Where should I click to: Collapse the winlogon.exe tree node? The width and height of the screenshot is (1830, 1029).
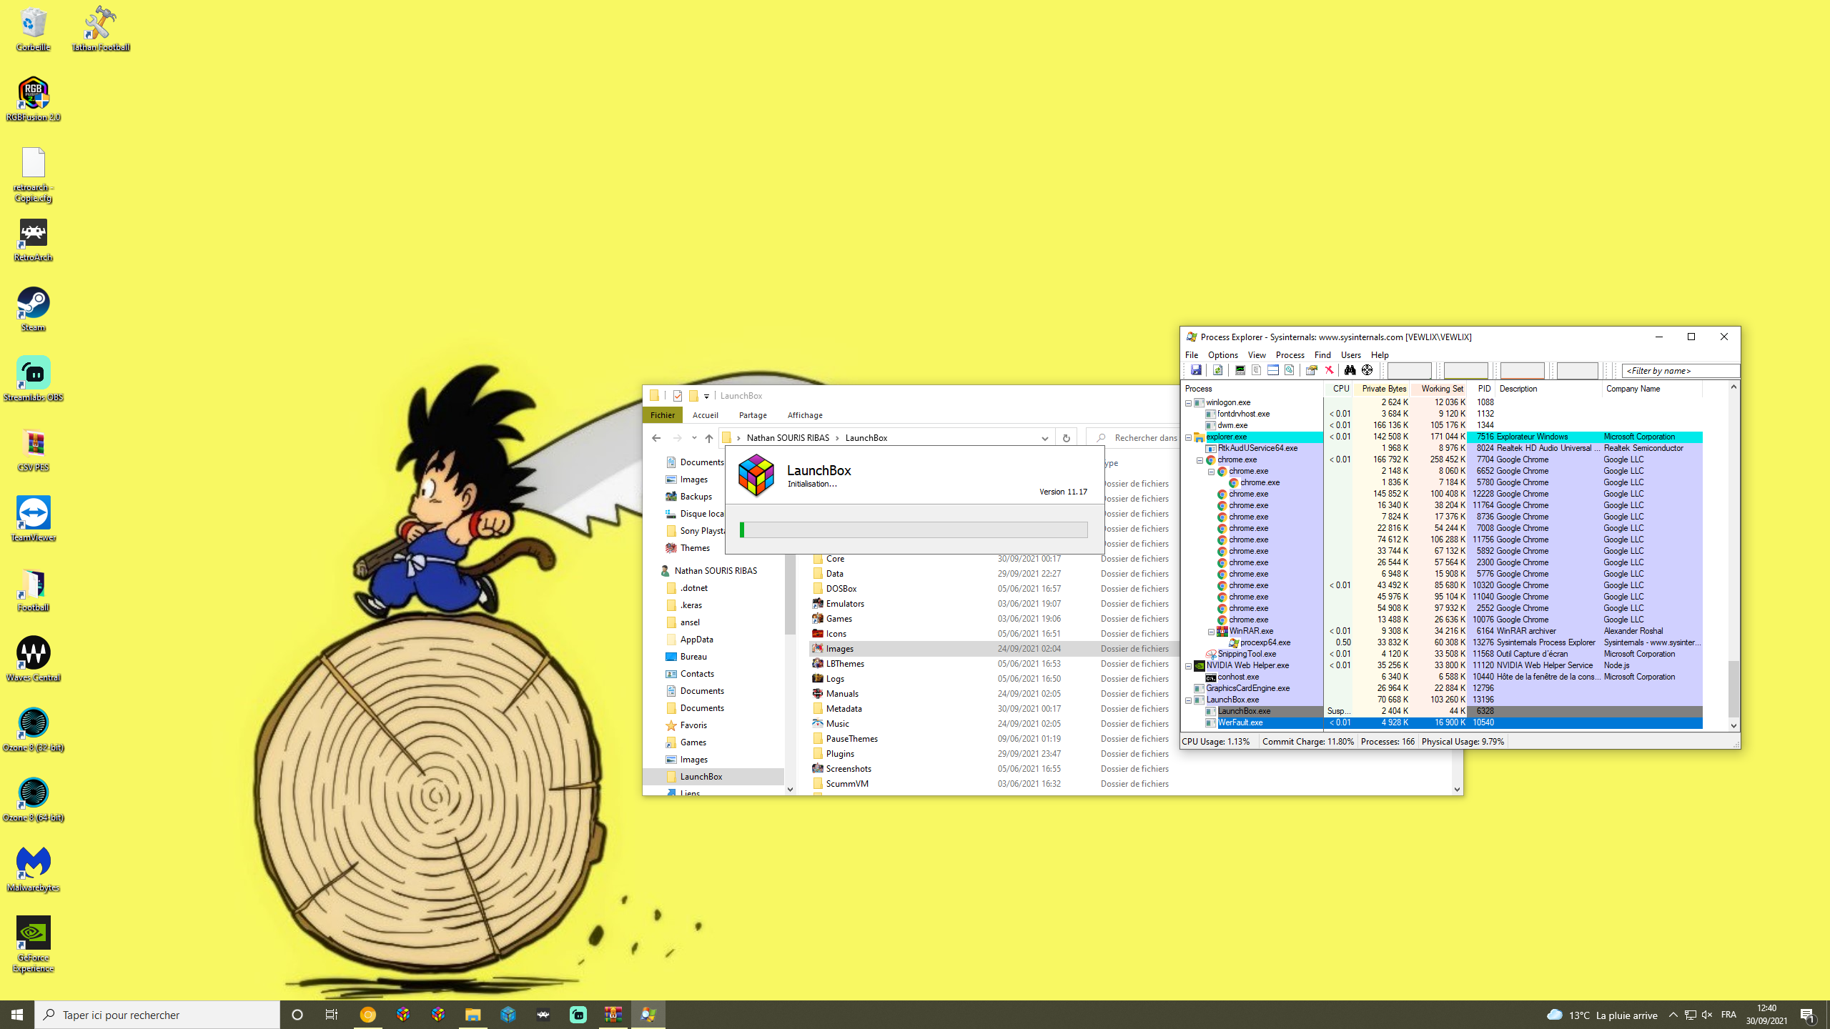tap(1189, 403)
